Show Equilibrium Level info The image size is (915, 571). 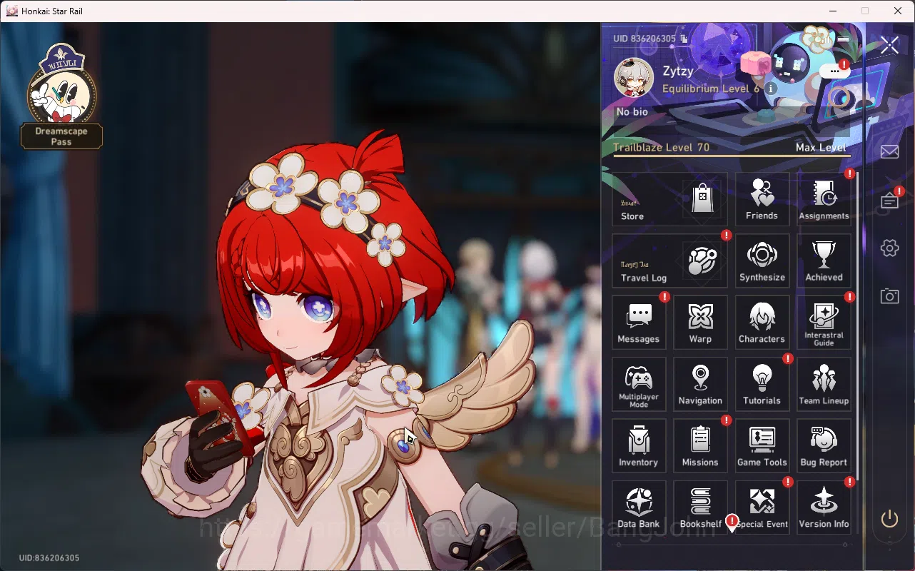pyautogui.click(x=771, y=89)
